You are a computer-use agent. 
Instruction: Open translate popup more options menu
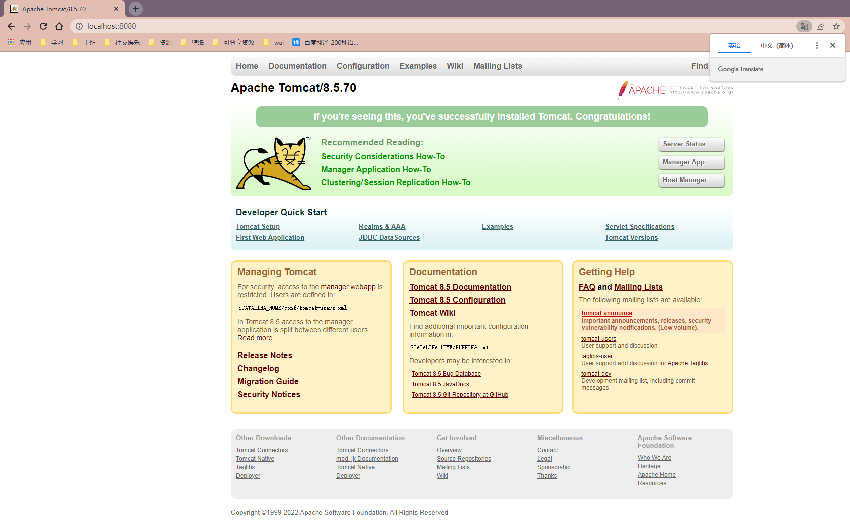coord(817,45)
